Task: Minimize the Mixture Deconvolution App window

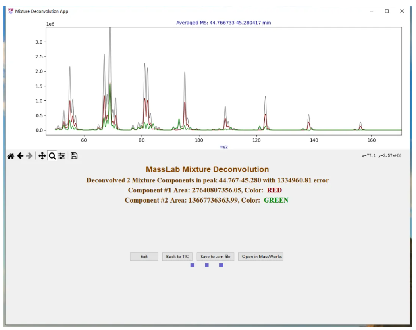Action: [x=372, y=11]
